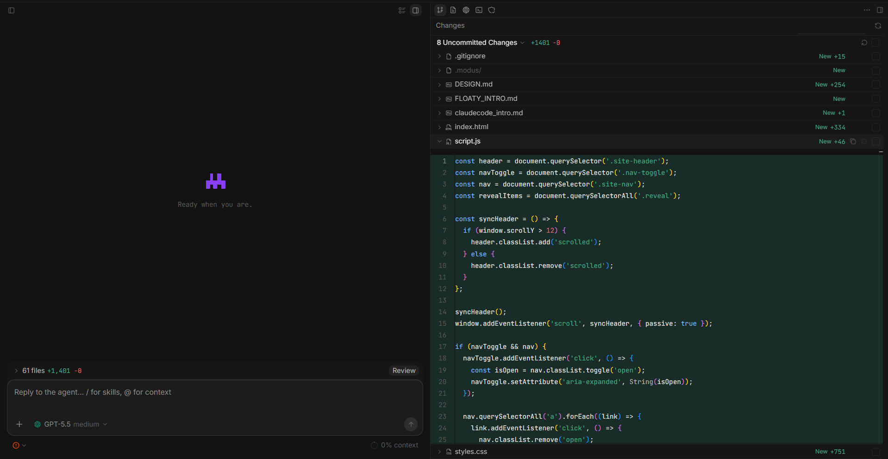This screenshot has height=459, width=888.
Task: Stage .gitignore with its checkbox
Action: (875, 56)
